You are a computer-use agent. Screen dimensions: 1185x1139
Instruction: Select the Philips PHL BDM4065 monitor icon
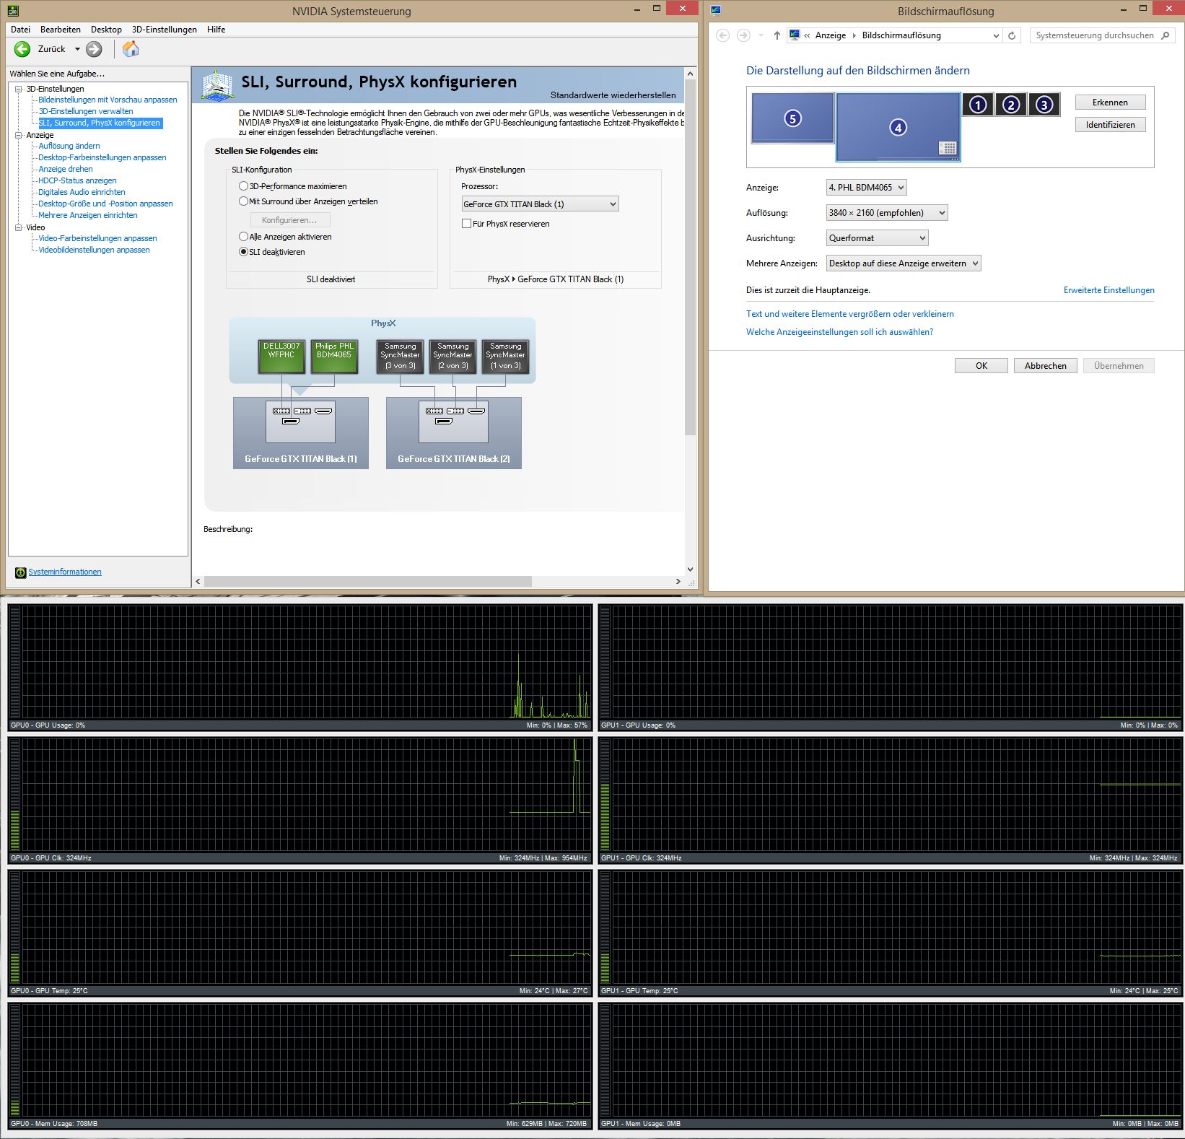pyautogui.click(x=334, y=356)
